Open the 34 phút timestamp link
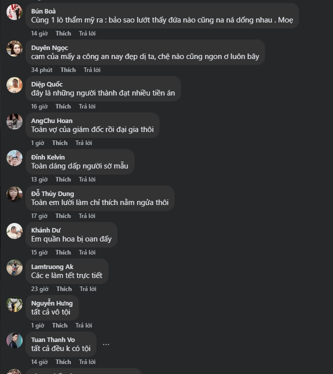Screen dimensions: 333x374 coord(41,70)
